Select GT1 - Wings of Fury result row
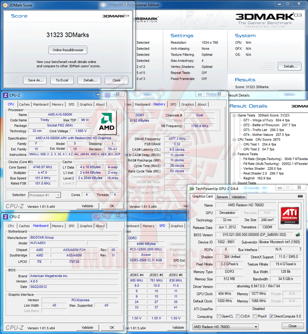This screenshot has height=334, width=308. click(x=267, y=120)
